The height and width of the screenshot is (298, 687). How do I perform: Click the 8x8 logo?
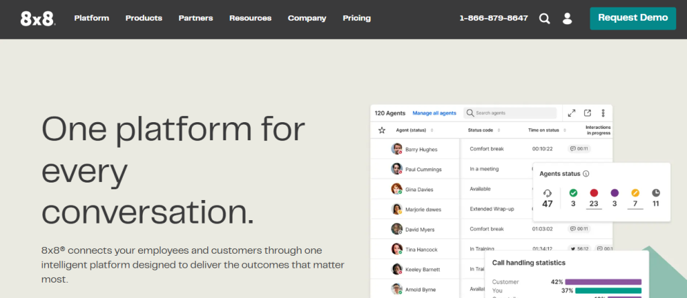coord(38,18)
